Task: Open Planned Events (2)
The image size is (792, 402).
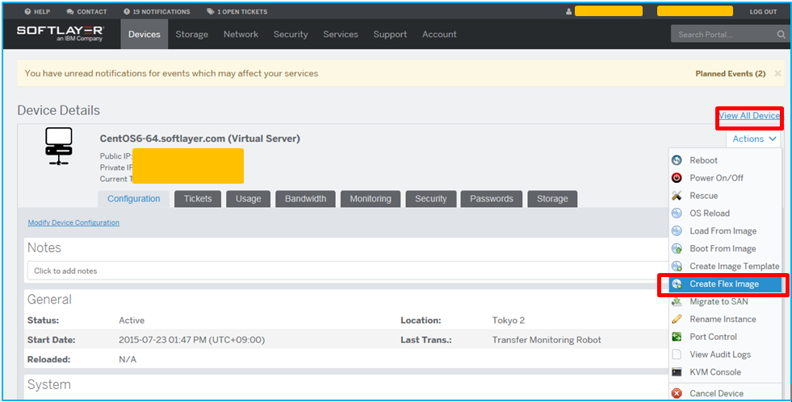Action: (x=731, y=73)
